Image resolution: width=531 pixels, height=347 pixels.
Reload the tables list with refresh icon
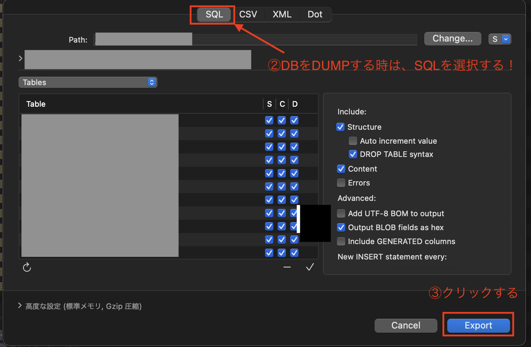27,267
